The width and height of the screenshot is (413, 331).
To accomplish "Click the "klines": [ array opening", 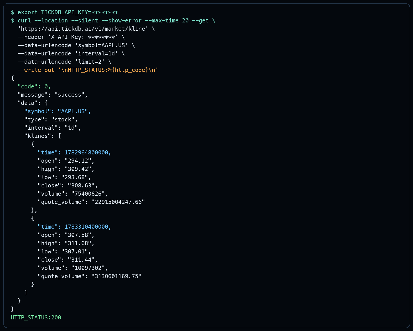I will 43,136.
